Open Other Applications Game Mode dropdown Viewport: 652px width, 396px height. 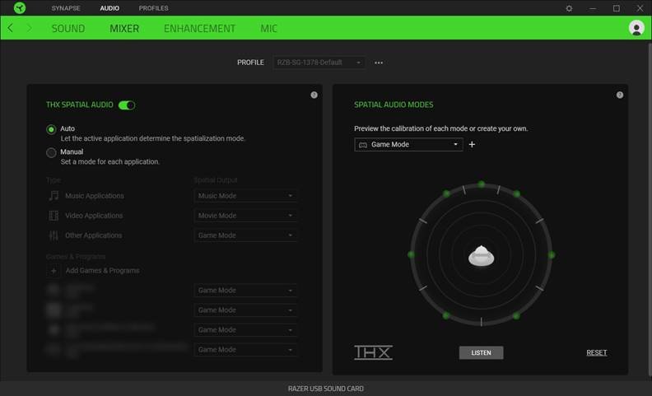click(246, 235)
